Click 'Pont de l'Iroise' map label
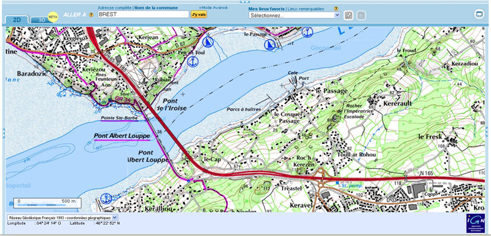Screen dimensions: 491x236 click(172, 104)
